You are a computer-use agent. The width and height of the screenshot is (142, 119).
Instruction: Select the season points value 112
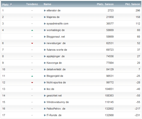coord(138,24)
